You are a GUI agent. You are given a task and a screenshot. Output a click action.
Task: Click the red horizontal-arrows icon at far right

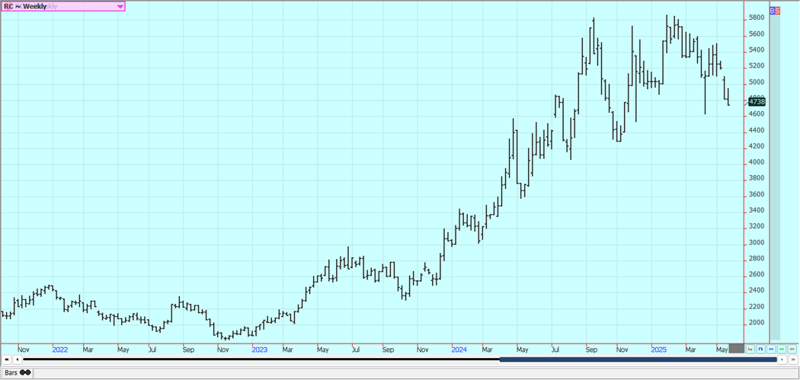coord(792,349)
